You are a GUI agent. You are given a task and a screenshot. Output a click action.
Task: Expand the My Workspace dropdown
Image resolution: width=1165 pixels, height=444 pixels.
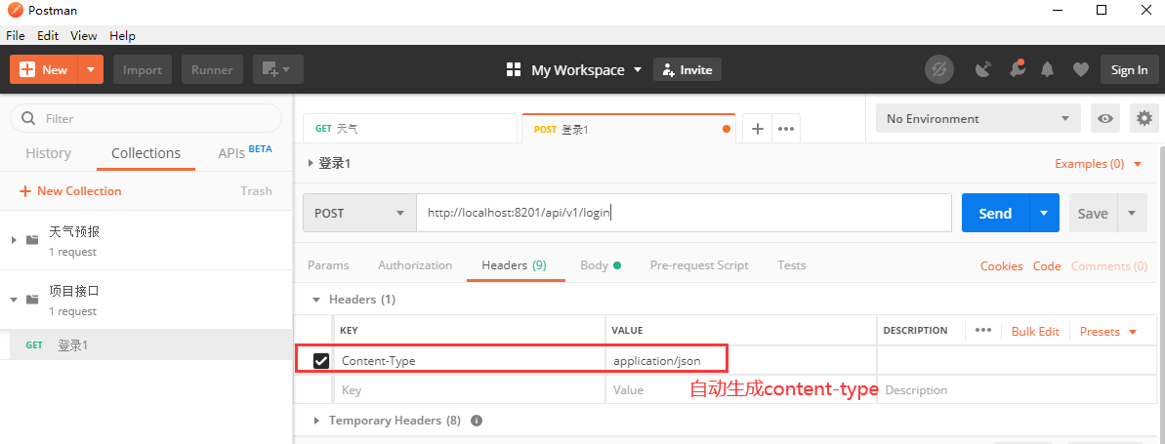(638, 70)
